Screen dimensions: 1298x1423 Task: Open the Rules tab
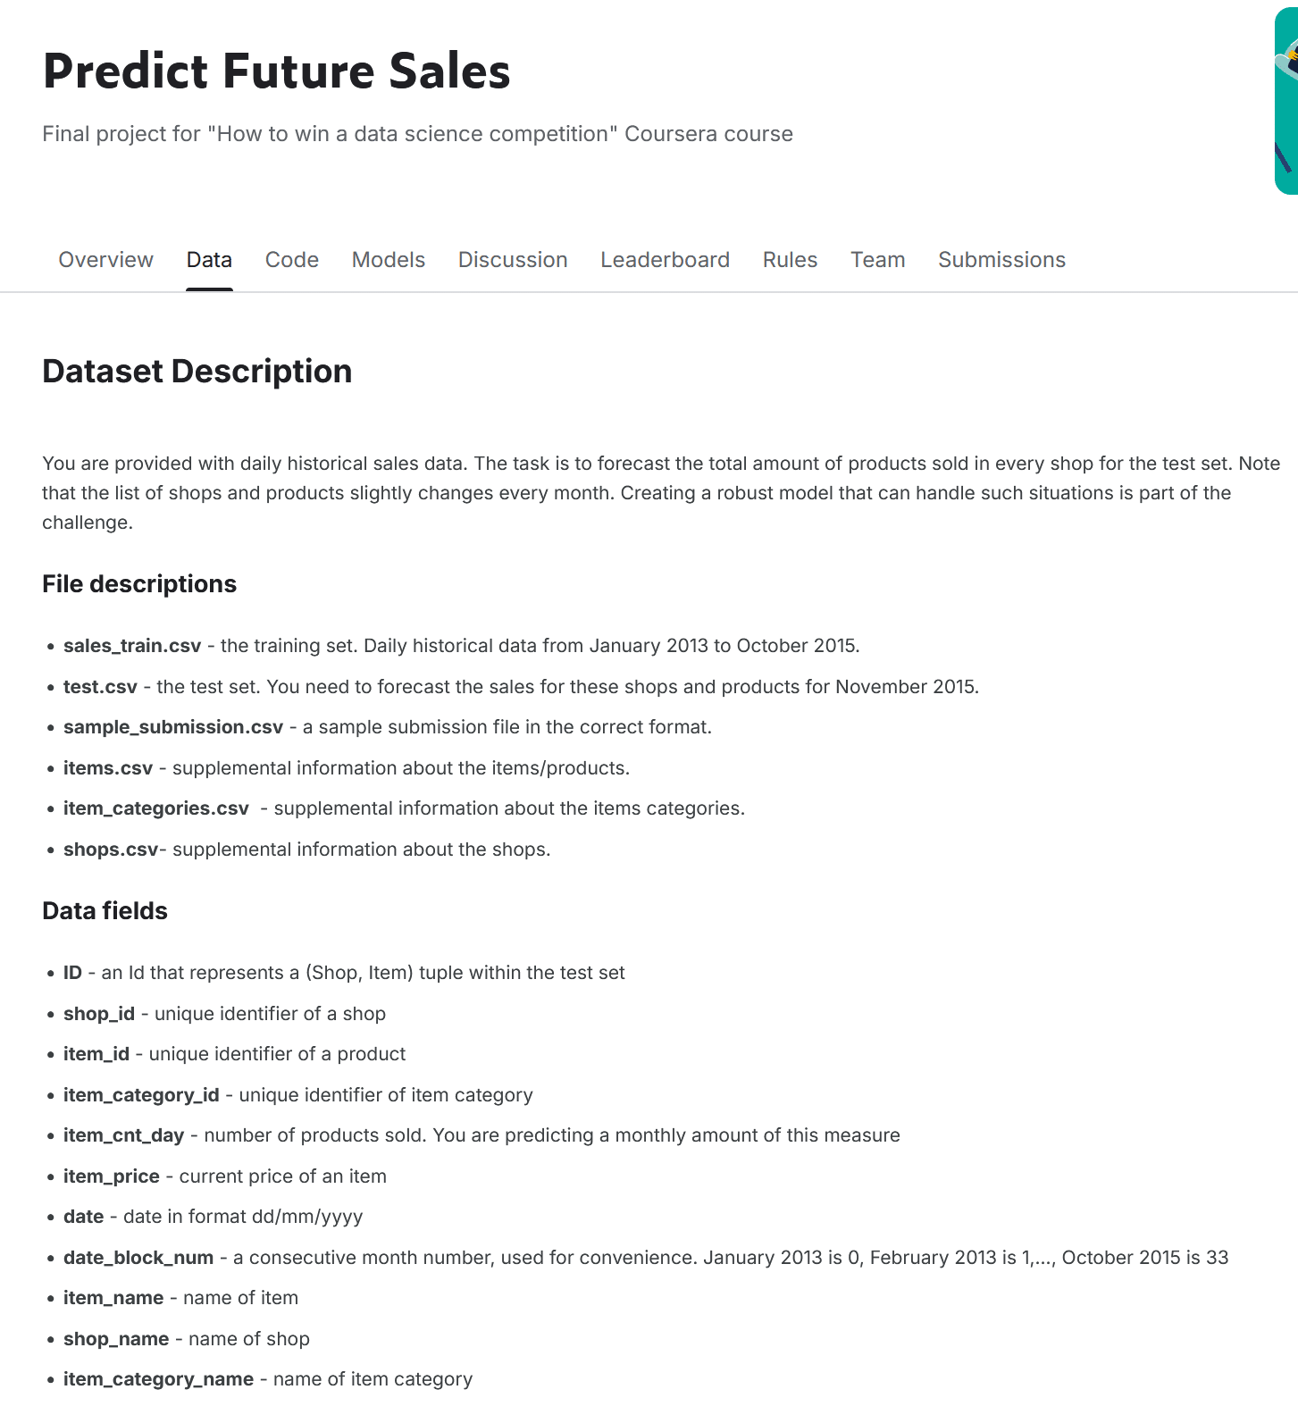[x=790, y=260]
